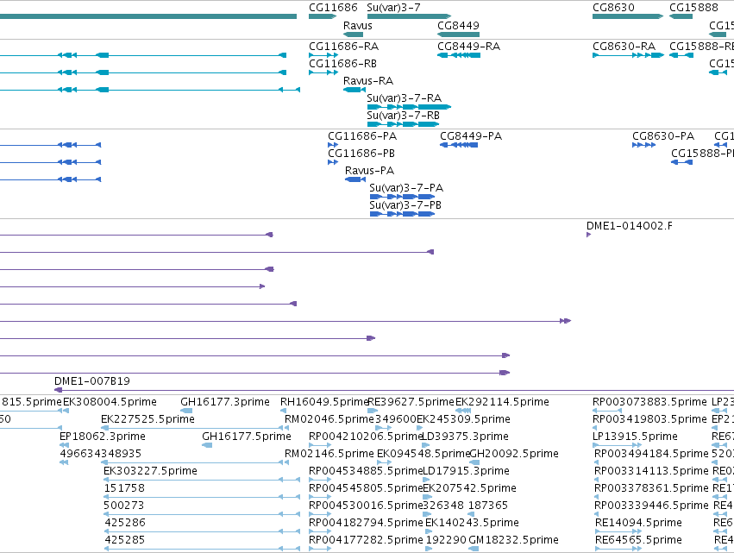This screenshot has height=553, width=734.
Task: Select EST label RP003314113.5prime
Action: tap(651, 471)
